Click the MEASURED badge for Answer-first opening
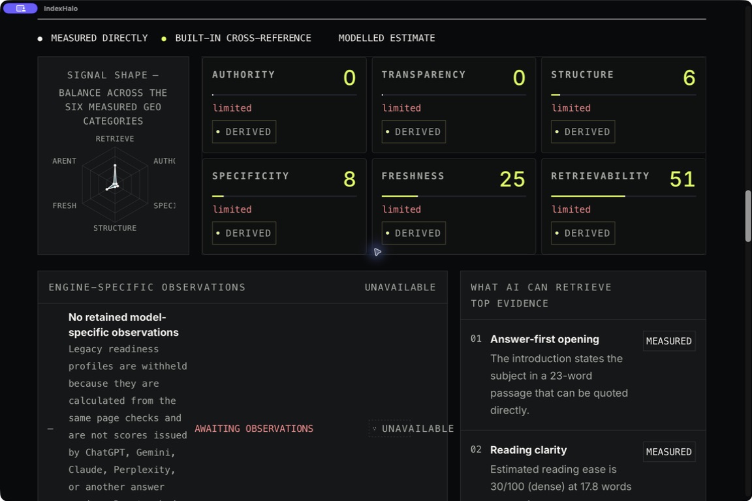This screenshot has height=501, width=752. click(x=668, y=341)
